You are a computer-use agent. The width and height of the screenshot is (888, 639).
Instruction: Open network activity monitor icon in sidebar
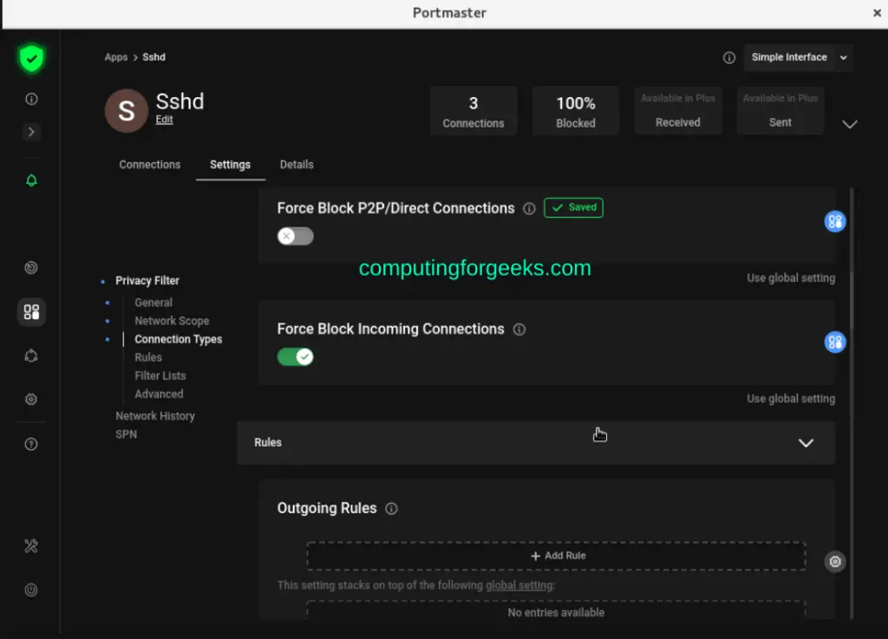tap(31, 268)
